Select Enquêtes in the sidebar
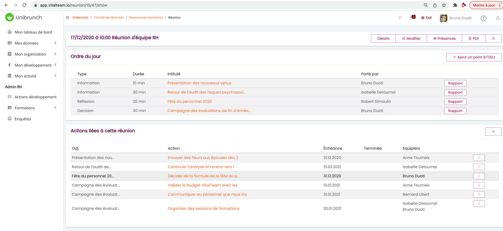This screenshot has height=231, width=503. pos(23,119)
